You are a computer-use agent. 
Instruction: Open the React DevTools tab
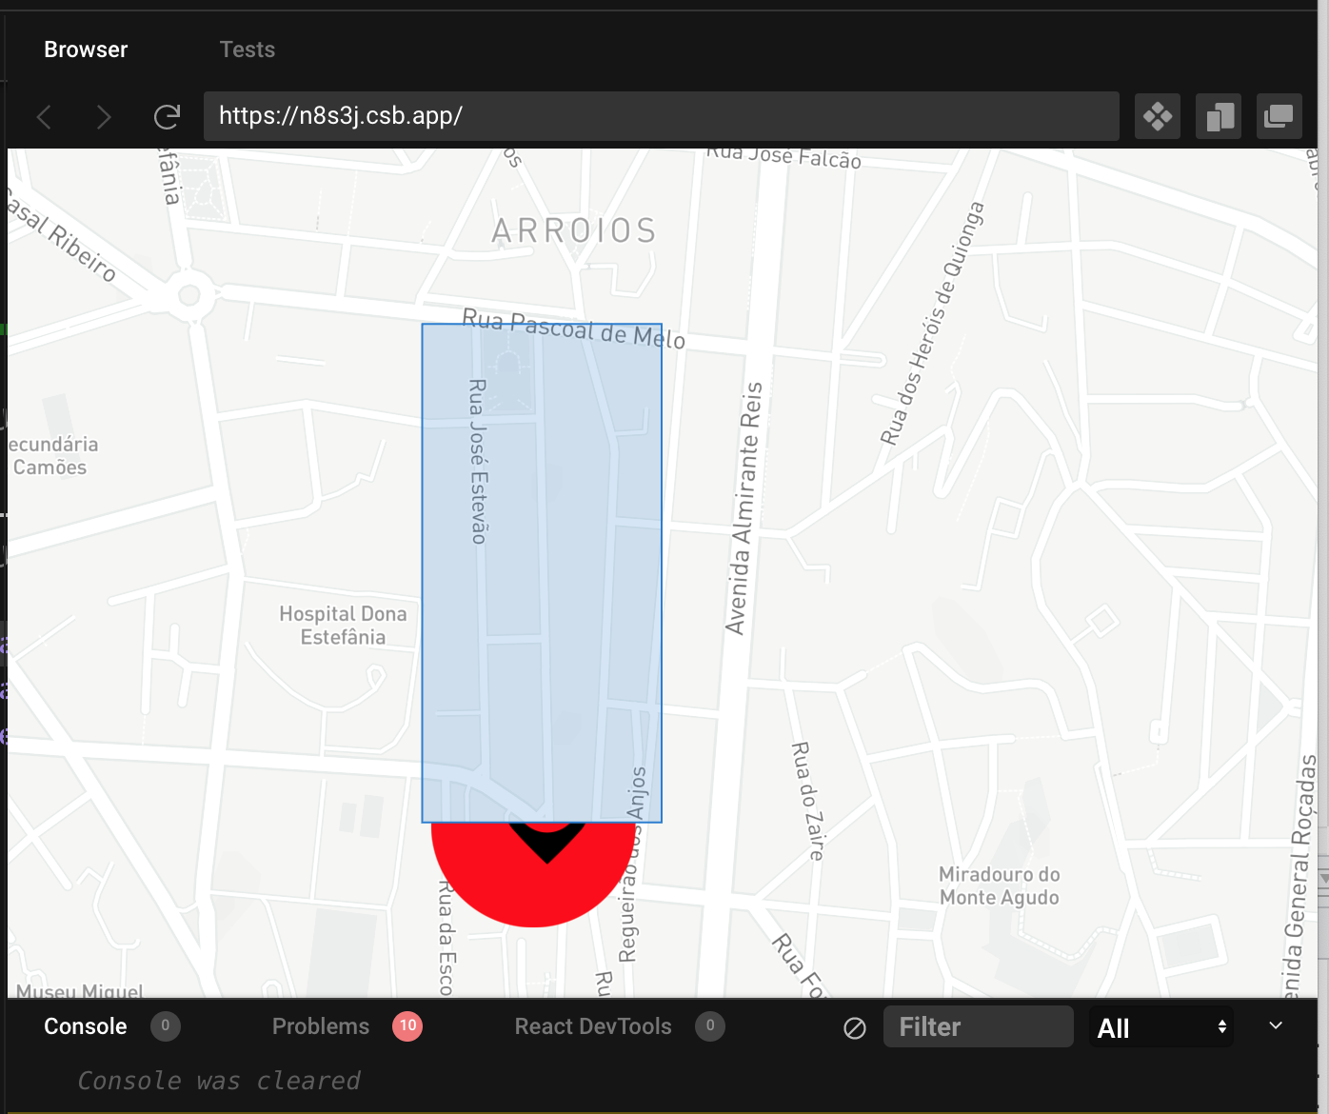[x=592, y=1026]
